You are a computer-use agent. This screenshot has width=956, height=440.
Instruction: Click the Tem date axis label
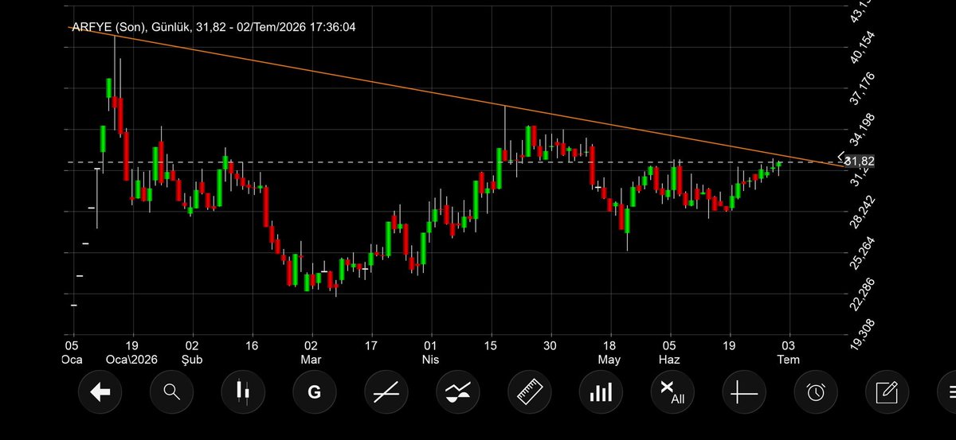tap(789, 360)
